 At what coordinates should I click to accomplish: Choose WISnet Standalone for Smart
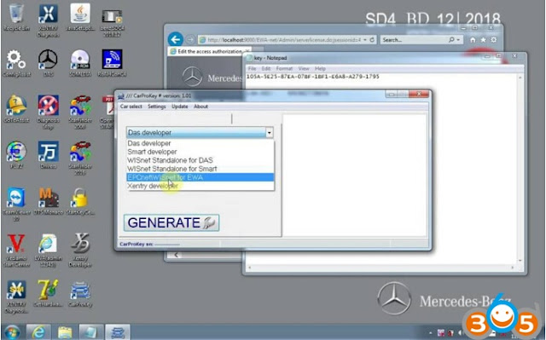click(x=200, y=169)
